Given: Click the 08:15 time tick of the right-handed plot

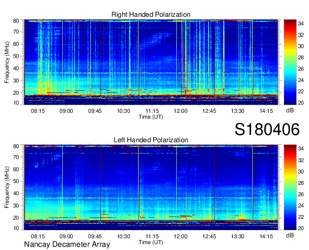Looking at the screenshot, I should coord(38,111).
